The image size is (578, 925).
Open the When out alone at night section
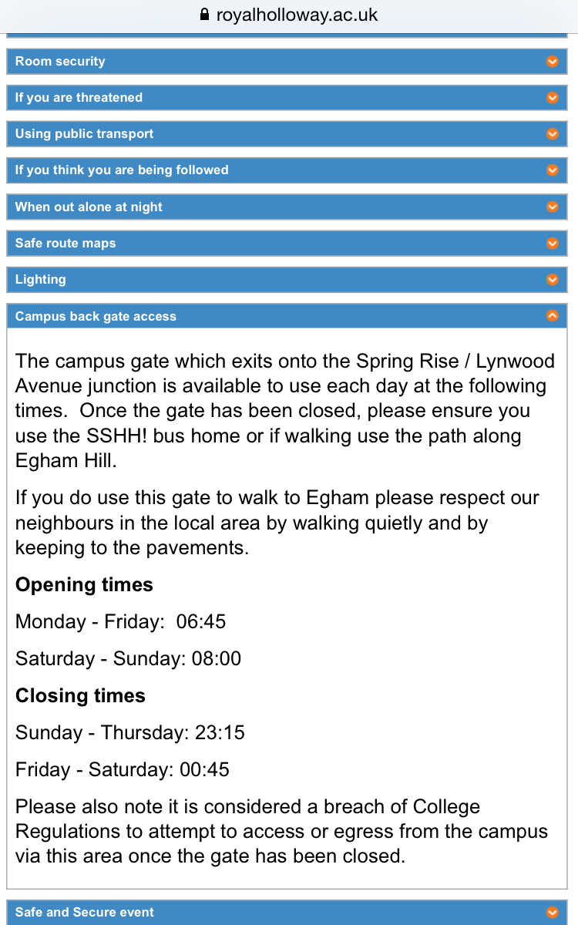click(287, 207)
